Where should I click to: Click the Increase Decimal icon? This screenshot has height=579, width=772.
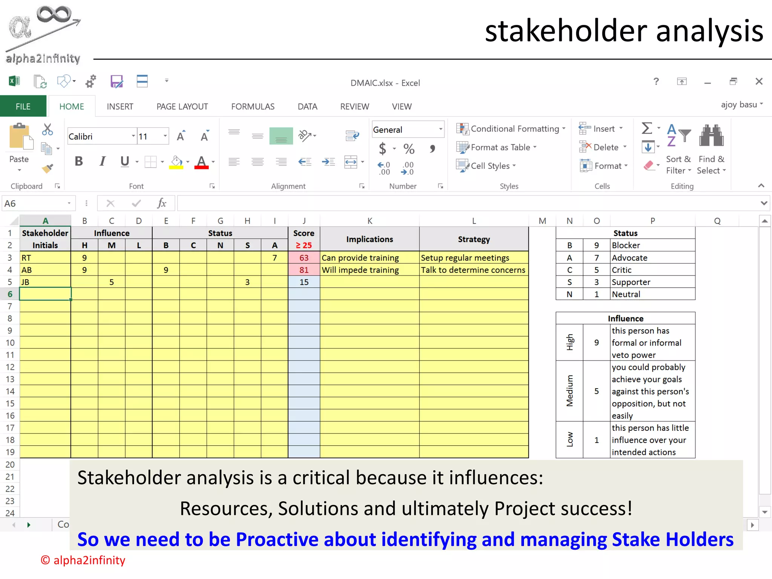point(384,168)
